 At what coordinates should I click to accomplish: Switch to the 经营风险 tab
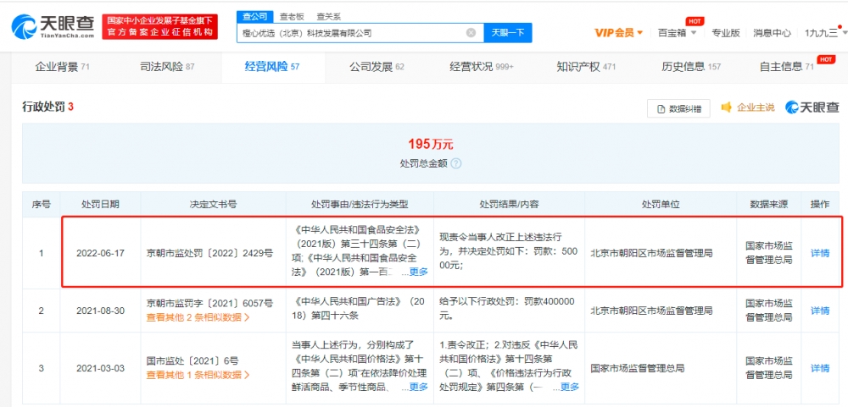tap(272, 67)
